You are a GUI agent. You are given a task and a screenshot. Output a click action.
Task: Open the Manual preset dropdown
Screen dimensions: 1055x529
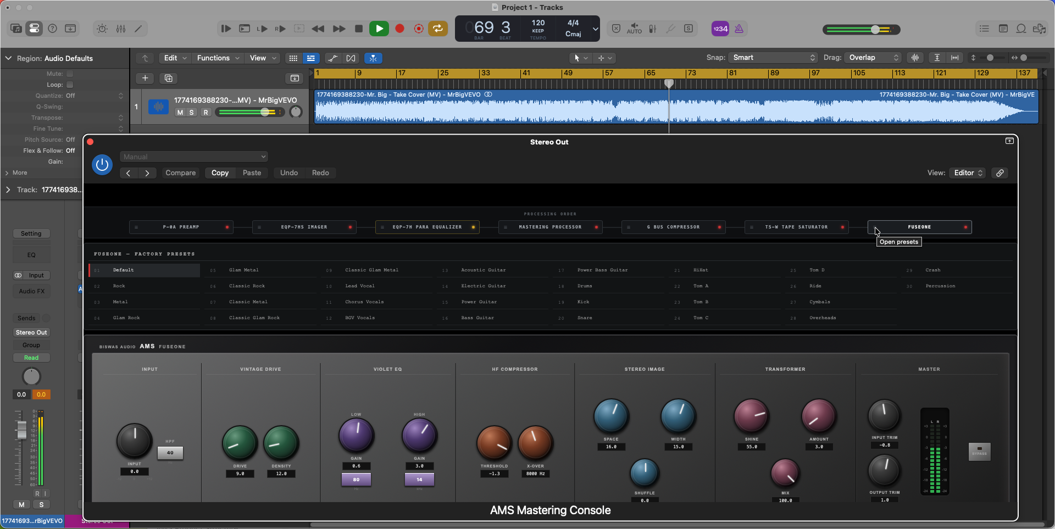(x=194, y=157)
